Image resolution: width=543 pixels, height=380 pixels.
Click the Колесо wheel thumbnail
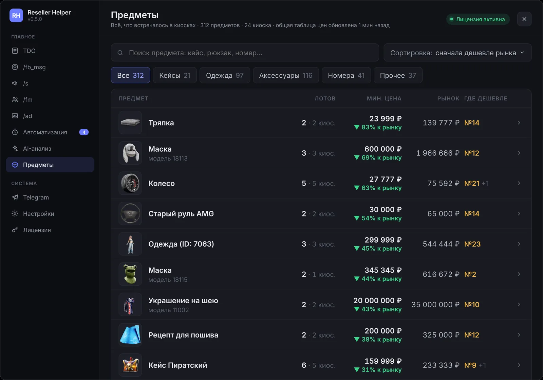(x=130, y=183)
